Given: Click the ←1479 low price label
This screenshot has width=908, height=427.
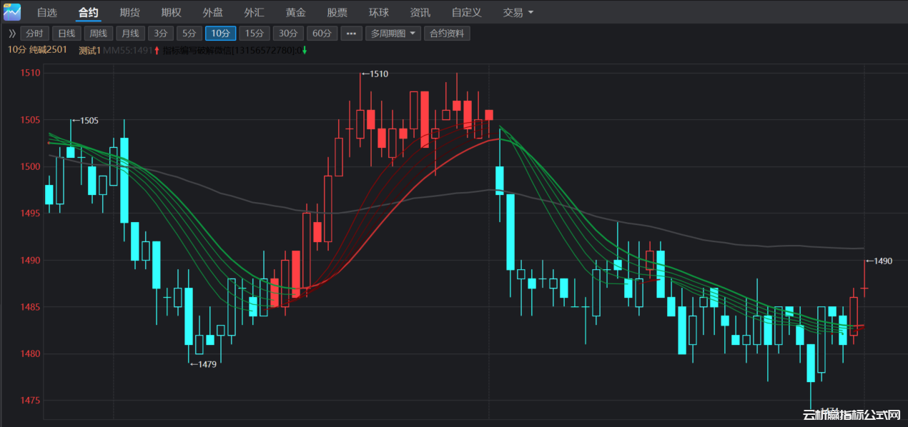Looking at the screenshot, I should click(203, 364).
